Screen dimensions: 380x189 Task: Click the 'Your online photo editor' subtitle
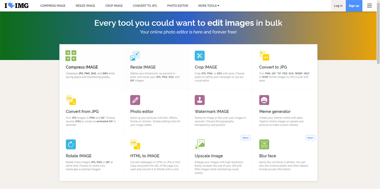click(188, 32)
